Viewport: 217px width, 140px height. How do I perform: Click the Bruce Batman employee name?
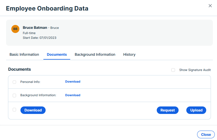(x=35, y=28)
